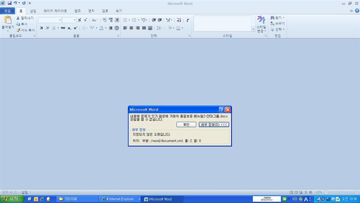Toggle Subscript x₂ button
This screenshot has width=360, height=203.
pyautogui.click(x=69, y=28)
